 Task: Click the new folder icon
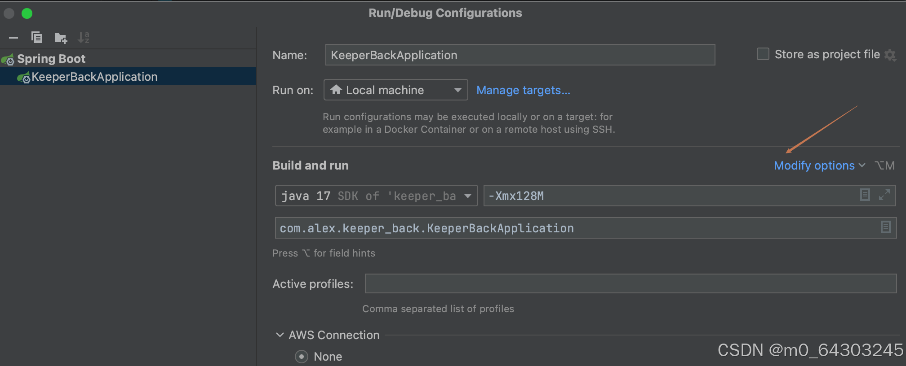(x=61, y=38)
